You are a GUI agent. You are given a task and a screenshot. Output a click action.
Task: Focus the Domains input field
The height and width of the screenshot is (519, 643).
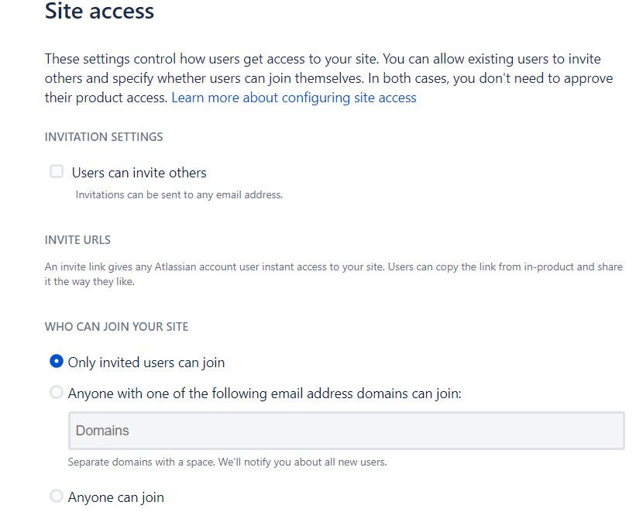tap(346, 431)
